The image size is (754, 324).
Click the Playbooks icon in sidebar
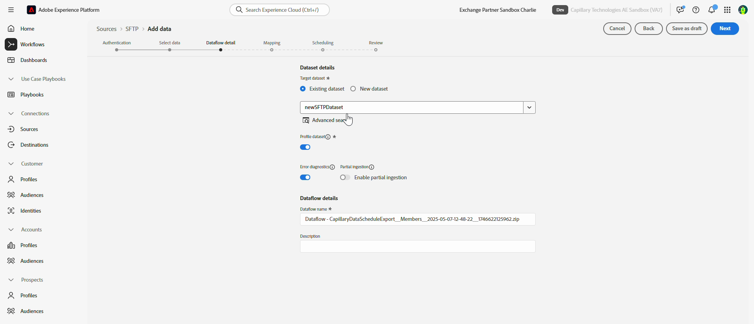click(11, 95)
